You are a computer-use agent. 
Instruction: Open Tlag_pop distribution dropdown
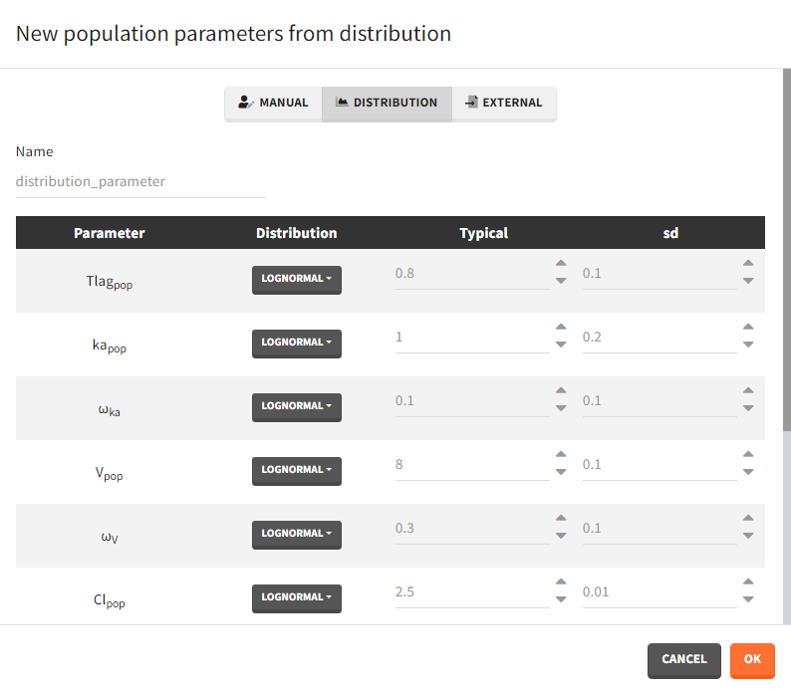tap(296, 279)
